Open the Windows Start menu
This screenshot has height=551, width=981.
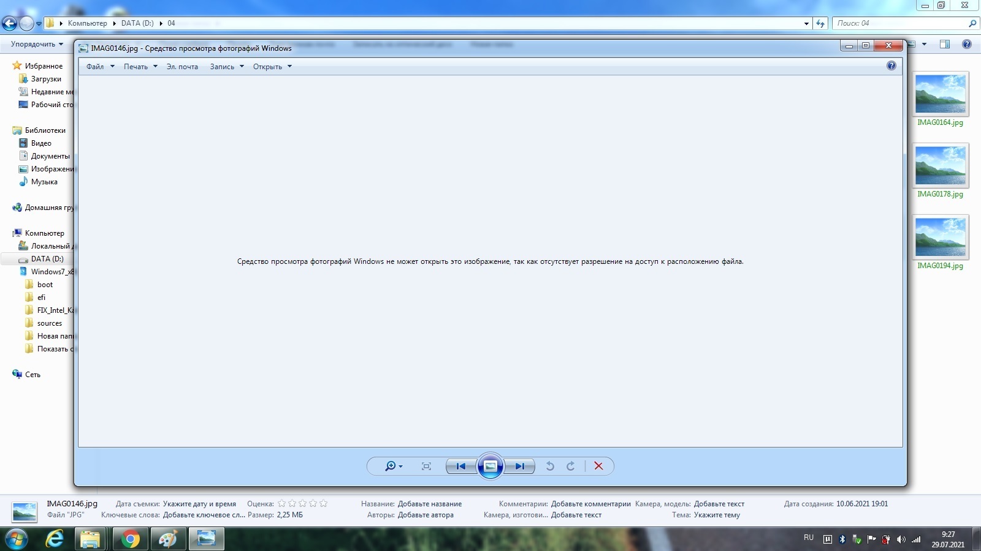pyautogui.click(x=16, y=539)
